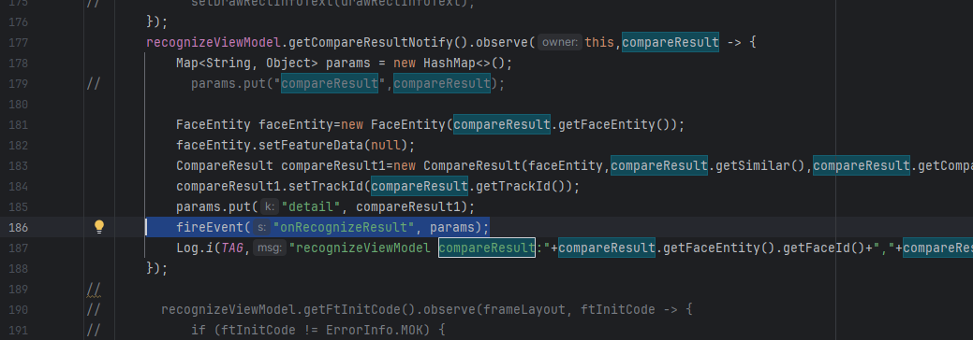Click the fireEvent method call
973x340 pixels.
pyautogui.click(x=210, y=227)
